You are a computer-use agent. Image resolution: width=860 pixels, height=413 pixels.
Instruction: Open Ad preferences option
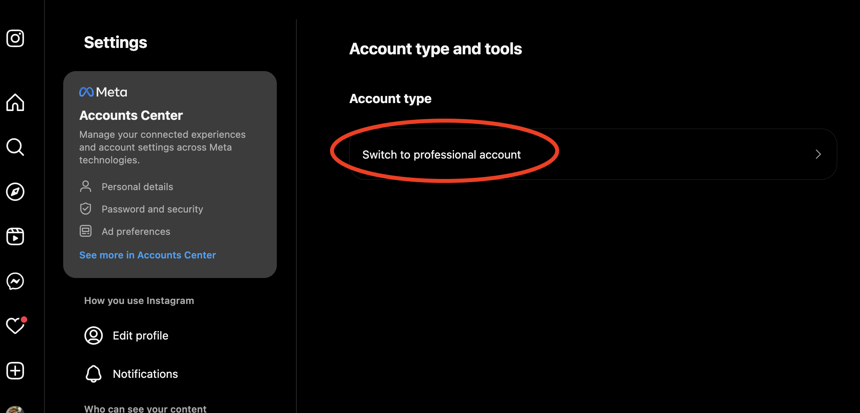click(x=136, y=232)
